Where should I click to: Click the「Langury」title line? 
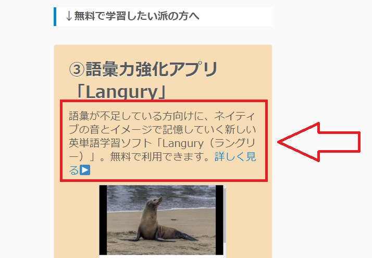121,92
